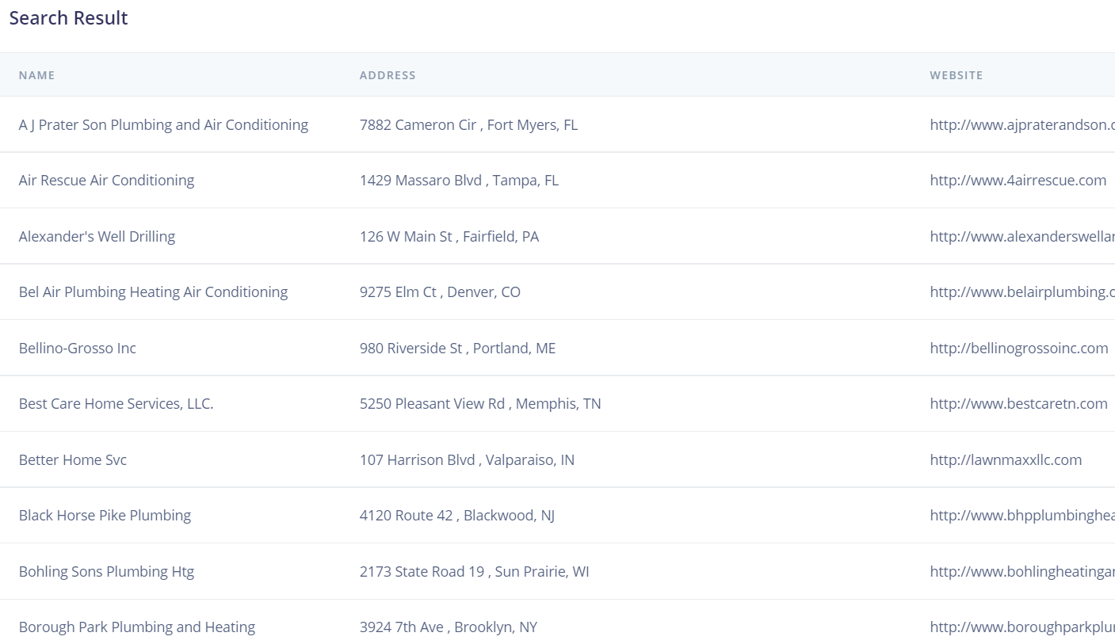
Task: Open the lawnmaxxllc.com website link
Action: pyautogui.click(x=1006, y=460)
